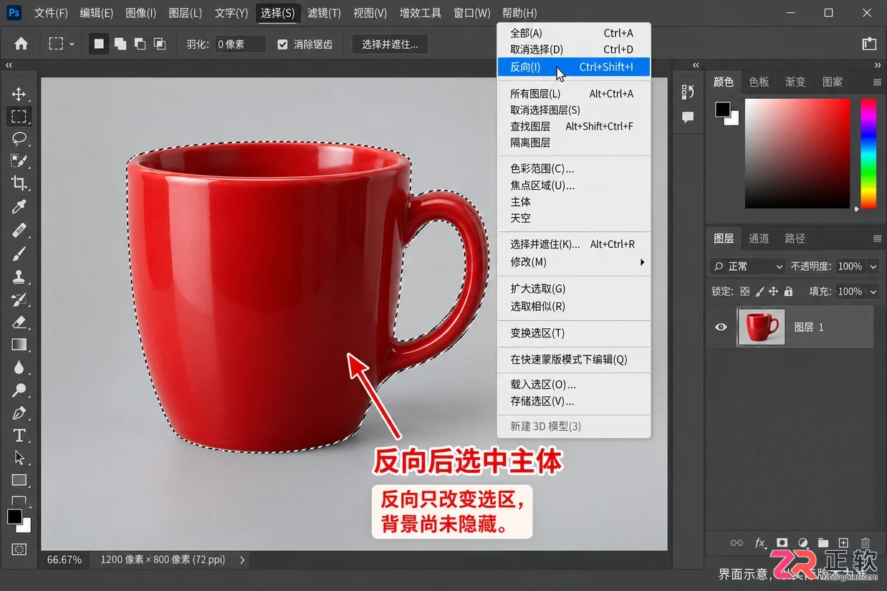Select the History Brush tool
Image resolution: width=887 pixels, height=591 pixels.
[19, 299]
